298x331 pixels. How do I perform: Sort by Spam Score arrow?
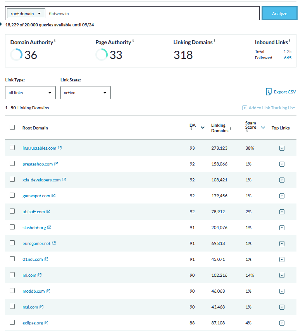coord(263,128)
